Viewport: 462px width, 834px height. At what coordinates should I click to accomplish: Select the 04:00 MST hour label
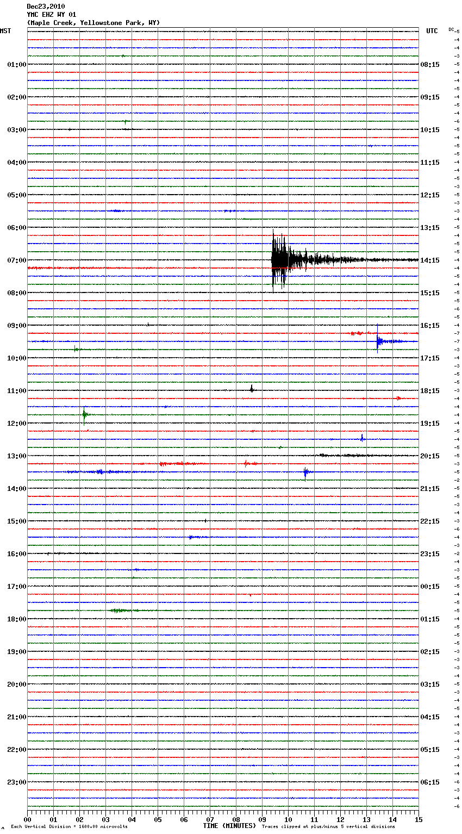(x=16, y=163)
